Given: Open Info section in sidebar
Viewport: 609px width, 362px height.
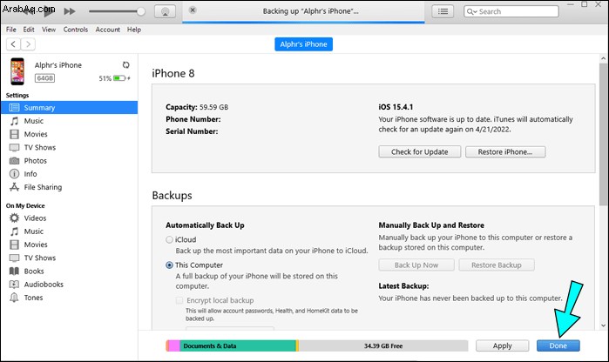Looking at the screenshot, I should click(30, 174).
